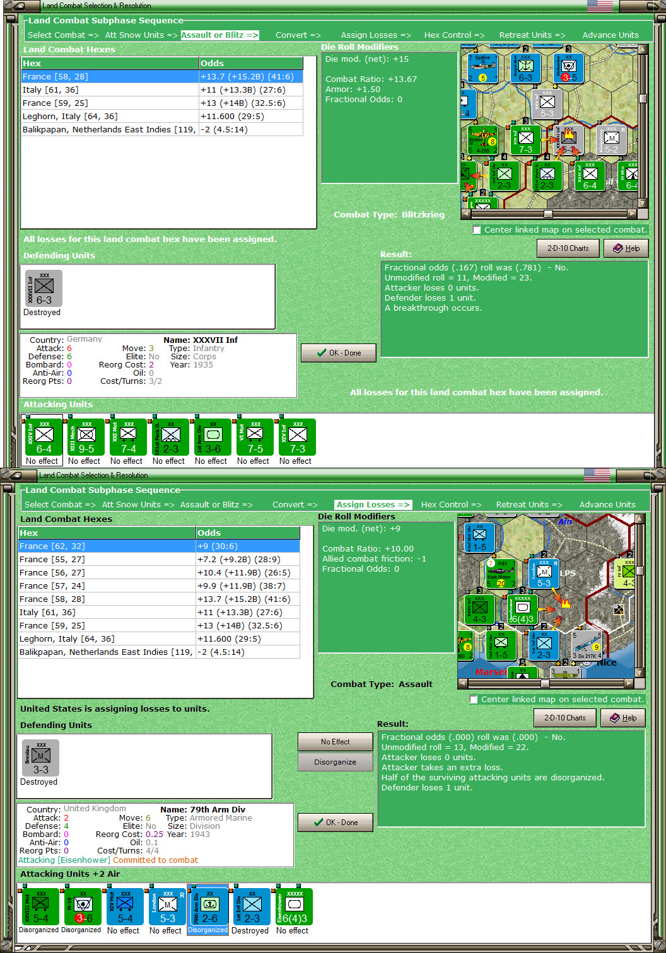Click the No Effect loss button

coord(335,742)
